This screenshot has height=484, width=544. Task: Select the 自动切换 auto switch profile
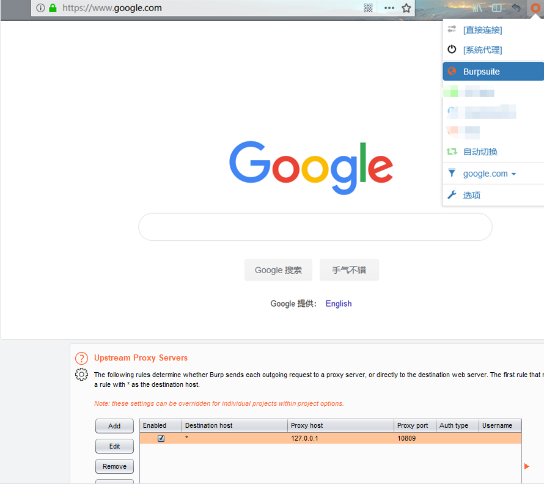(493, 152)
